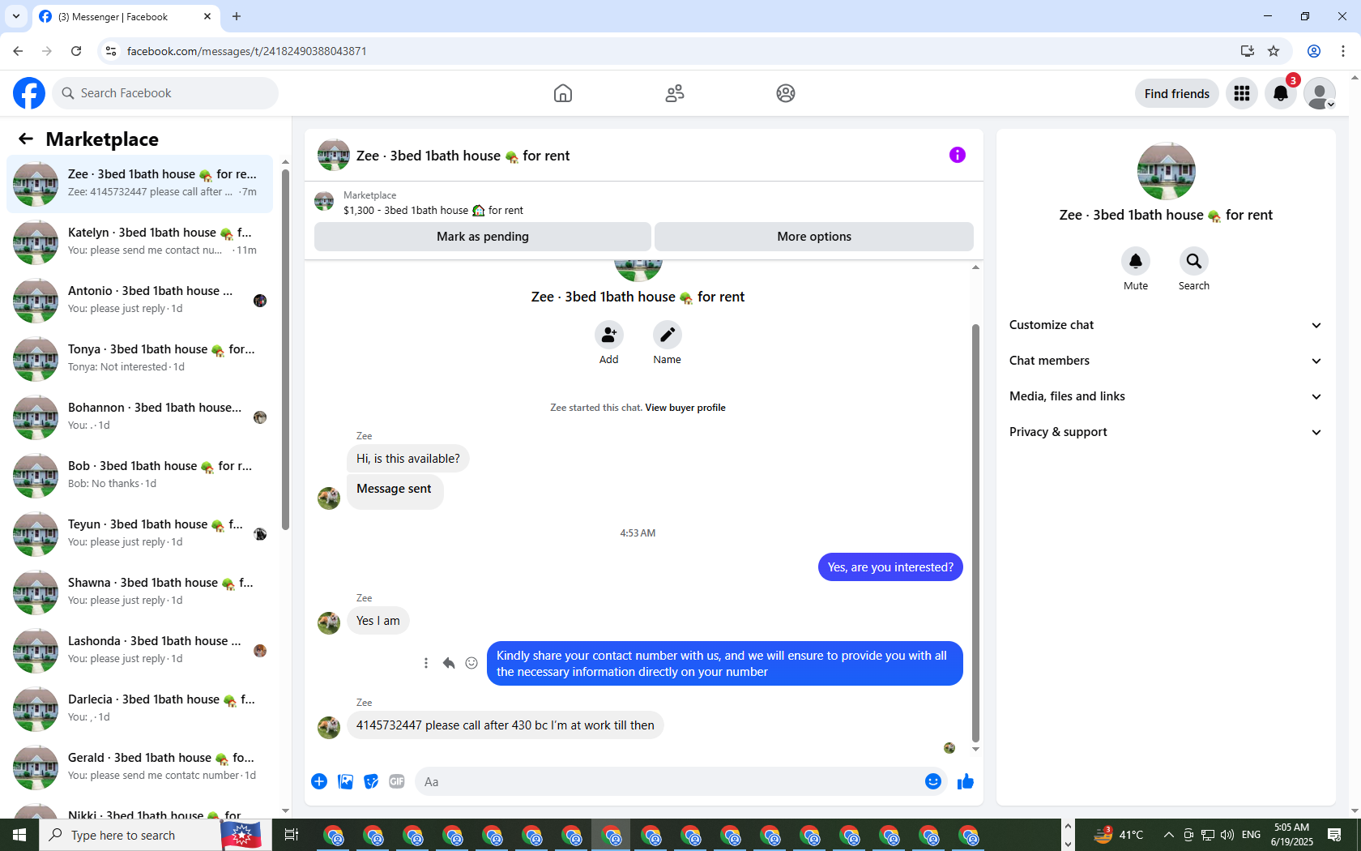Click the browser address bar URL
The height and width of the screenshot is (851, 1361).
click(x=247, y=51)
